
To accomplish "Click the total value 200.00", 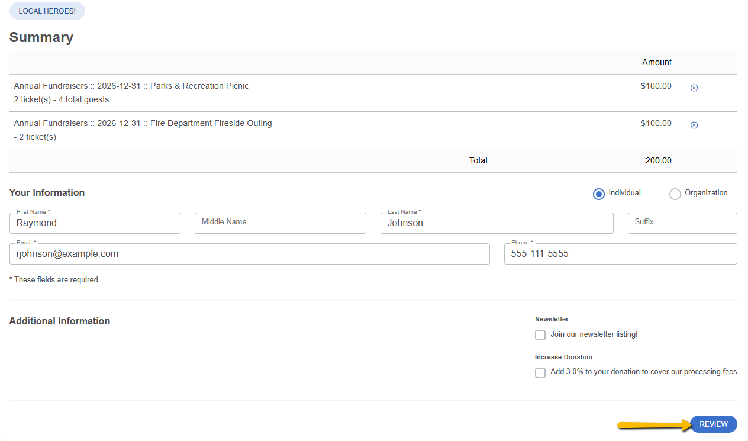I will click(659, 160).
